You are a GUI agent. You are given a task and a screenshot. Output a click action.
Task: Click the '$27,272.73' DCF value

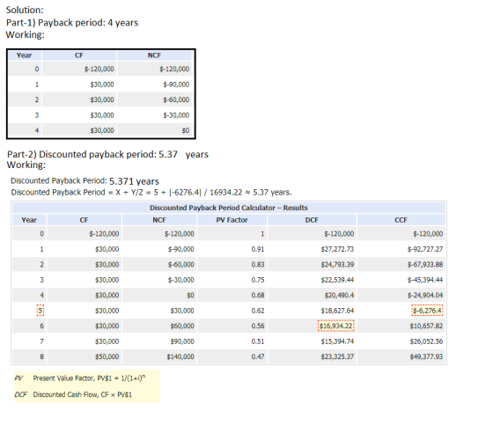click(x=337, y=249)
